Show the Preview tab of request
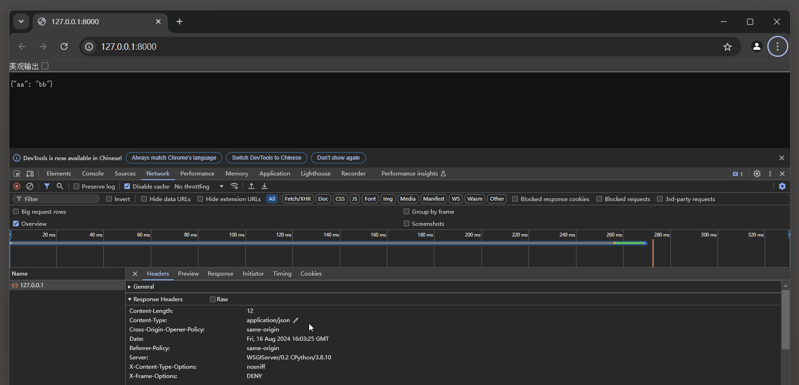This screenshot has height=385, width=799. (188, 274)
